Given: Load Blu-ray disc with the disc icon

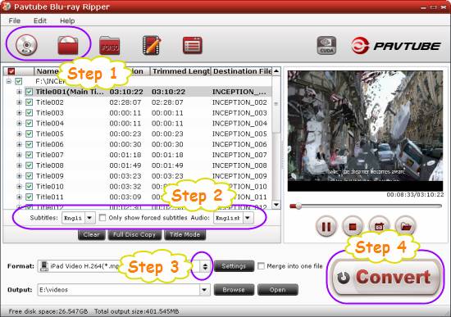Looking at the screenshot, I should (26, 45).
